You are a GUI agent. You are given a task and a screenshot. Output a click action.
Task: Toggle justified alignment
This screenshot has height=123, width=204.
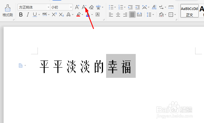(x=132, y=14)
